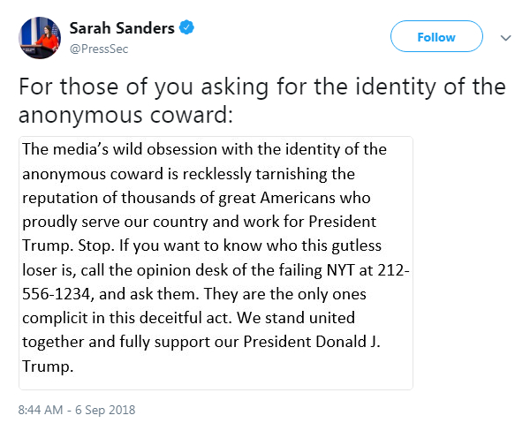The width and height of the screenshot is (530, 423).
Task: Open the Sarah Sanders profile name link
Action: coord(124,28)
